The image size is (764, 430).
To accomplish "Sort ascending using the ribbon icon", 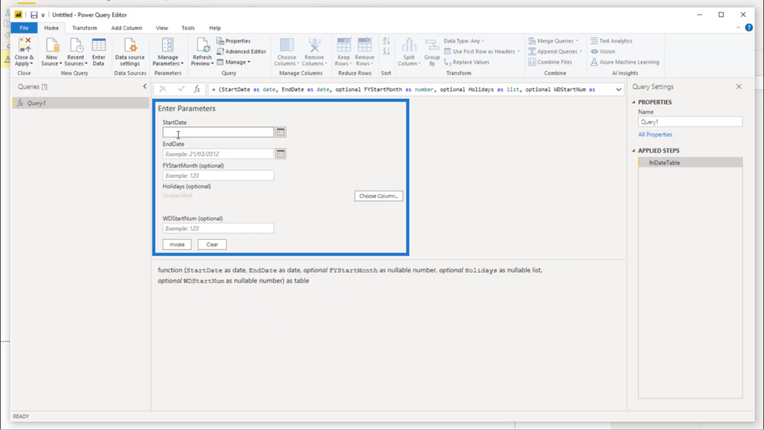I will [386, 41].
